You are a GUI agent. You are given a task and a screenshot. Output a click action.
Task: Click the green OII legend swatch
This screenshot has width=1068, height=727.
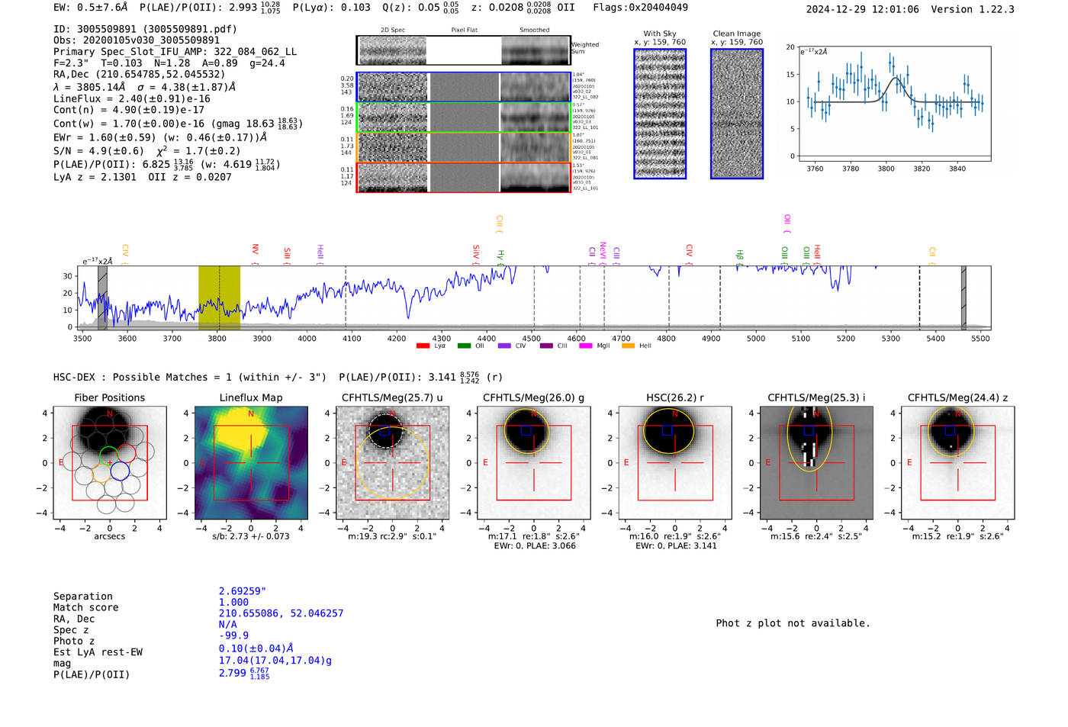[464, 346]
